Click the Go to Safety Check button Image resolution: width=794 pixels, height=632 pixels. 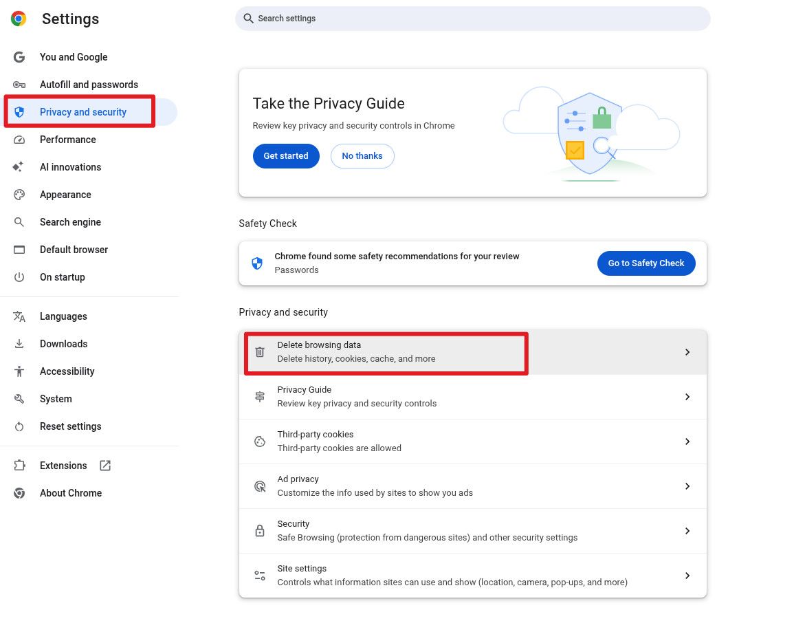click(646, 263)
